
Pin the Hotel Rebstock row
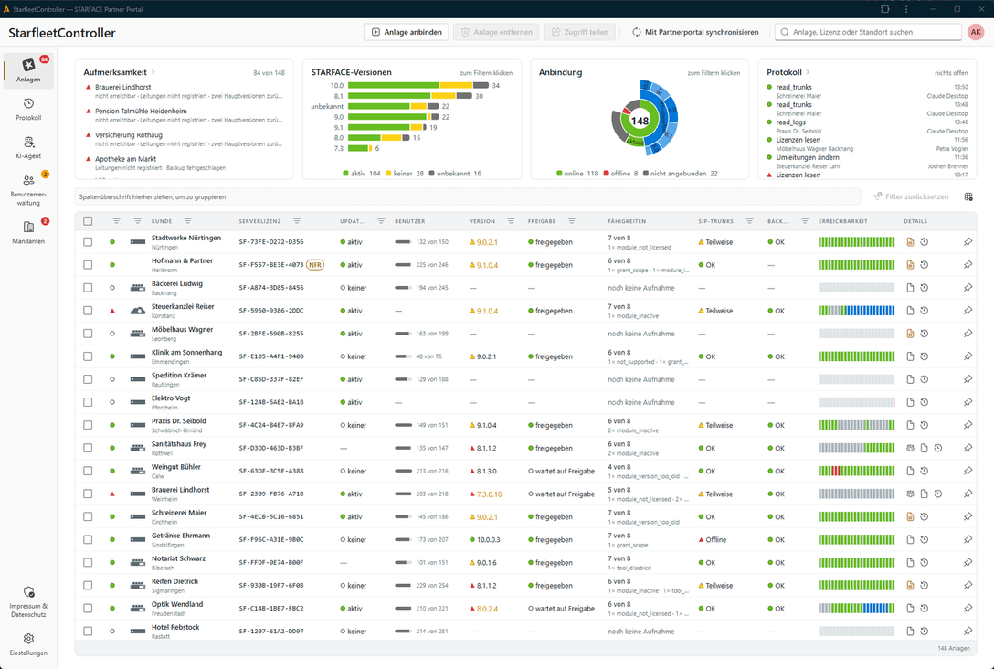tap(968, 632)
